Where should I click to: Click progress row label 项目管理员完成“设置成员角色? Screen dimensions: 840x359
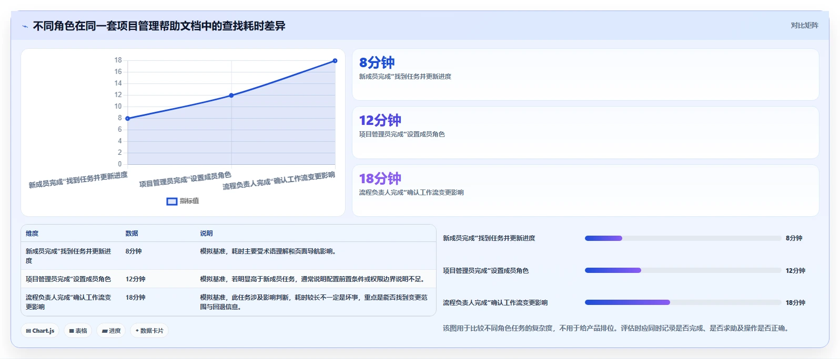click(x=485, y=271)
